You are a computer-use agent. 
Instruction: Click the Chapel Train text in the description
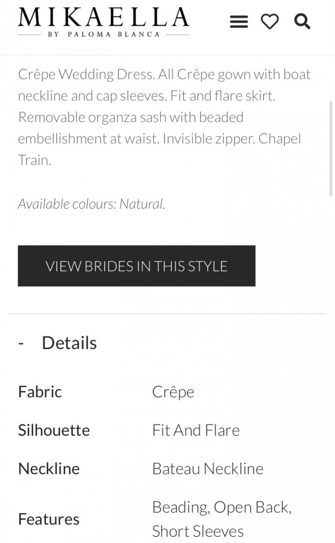[281, 138]
